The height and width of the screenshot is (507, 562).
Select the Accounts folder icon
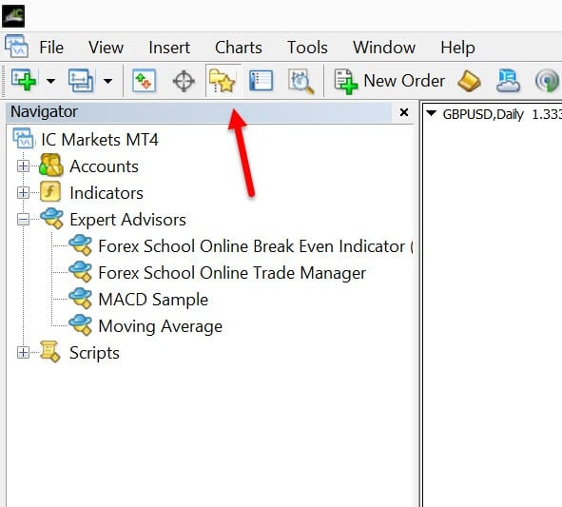[51, 165]
